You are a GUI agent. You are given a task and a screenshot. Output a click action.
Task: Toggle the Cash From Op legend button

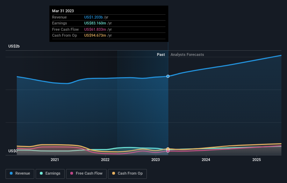127,174
